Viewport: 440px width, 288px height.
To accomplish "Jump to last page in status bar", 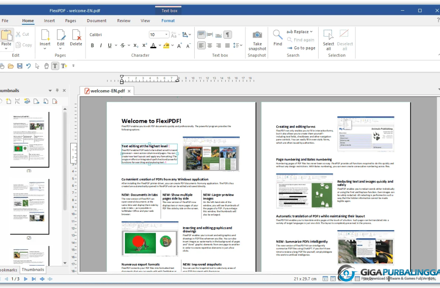I will coord(34,279).
